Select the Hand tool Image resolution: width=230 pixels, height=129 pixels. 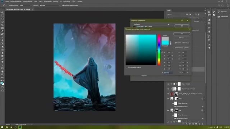pos(3,72)
